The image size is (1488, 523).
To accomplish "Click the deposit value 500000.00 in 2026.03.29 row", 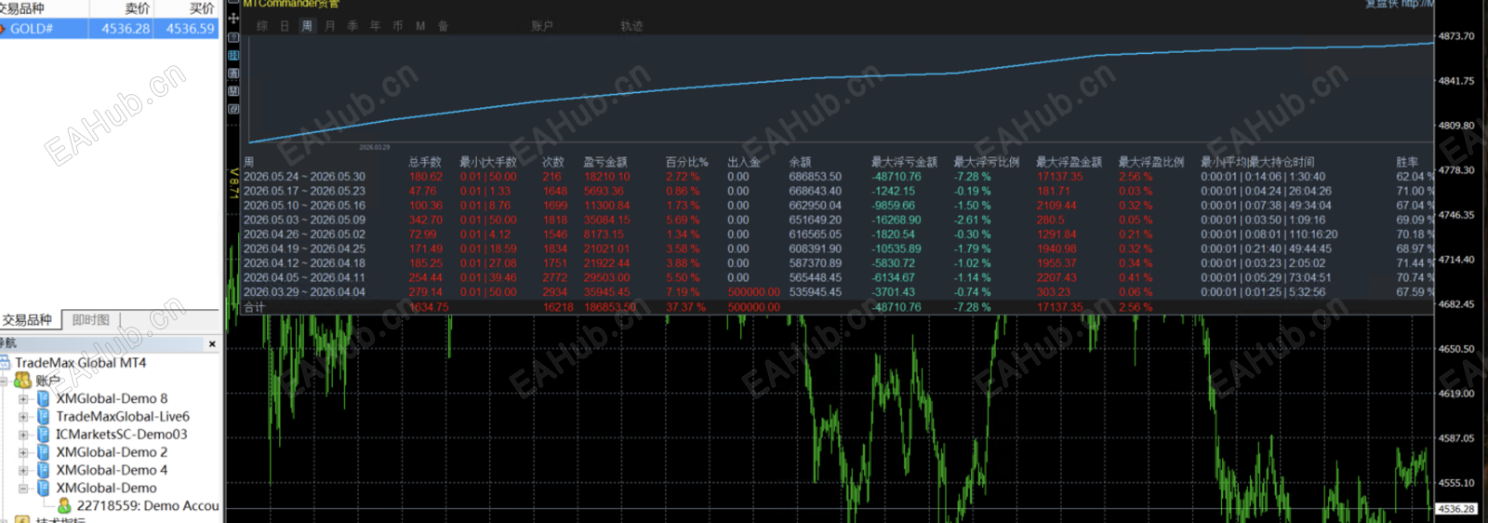I will point(753,292).
